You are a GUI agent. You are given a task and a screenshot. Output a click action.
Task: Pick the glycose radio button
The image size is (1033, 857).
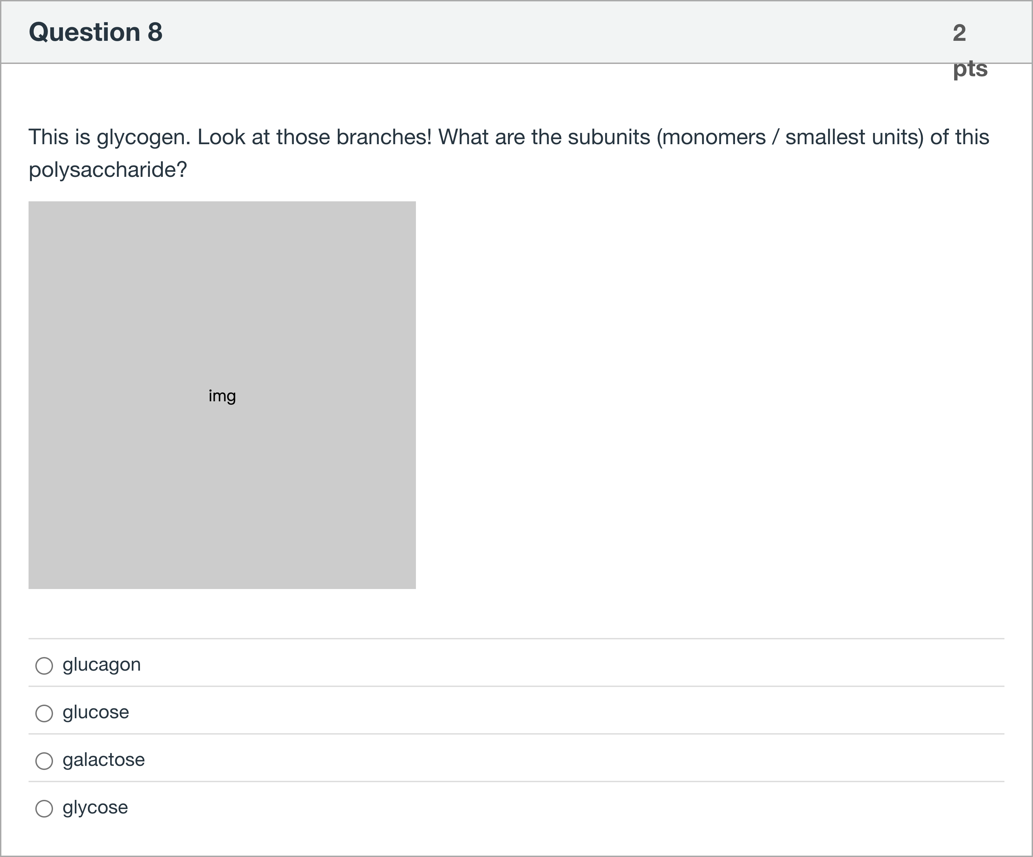pos(44,808)
